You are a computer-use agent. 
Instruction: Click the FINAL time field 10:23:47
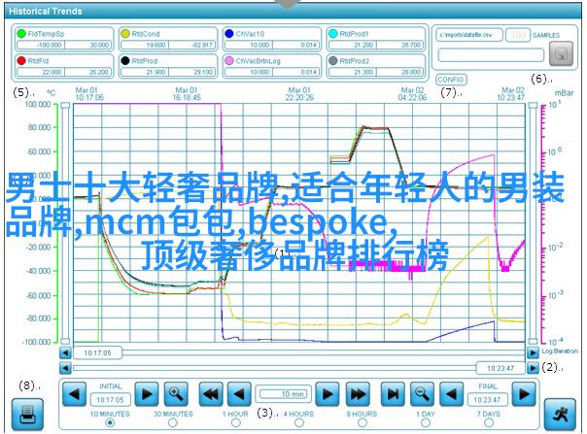coord(487,400)
